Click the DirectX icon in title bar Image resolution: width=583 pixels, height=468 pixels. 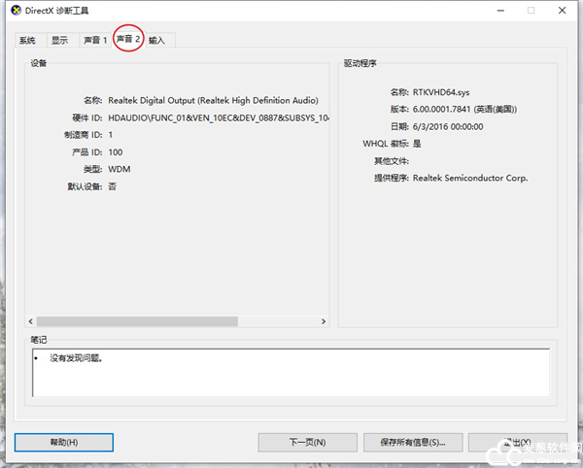point(16,11)
